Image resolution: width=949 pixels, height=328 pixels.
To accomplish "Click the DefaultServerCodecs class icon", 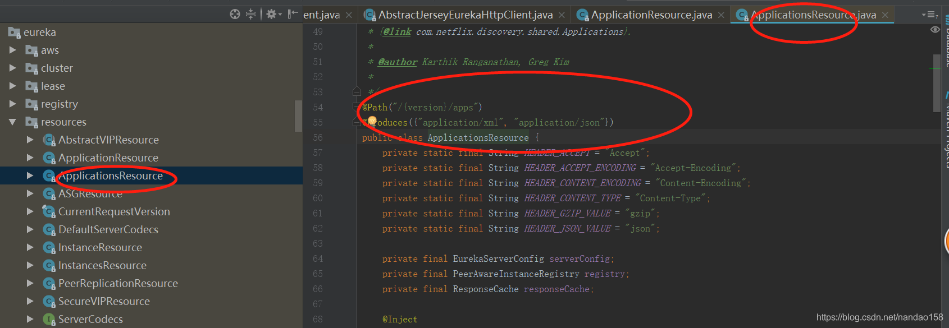I will click(49, 230).
